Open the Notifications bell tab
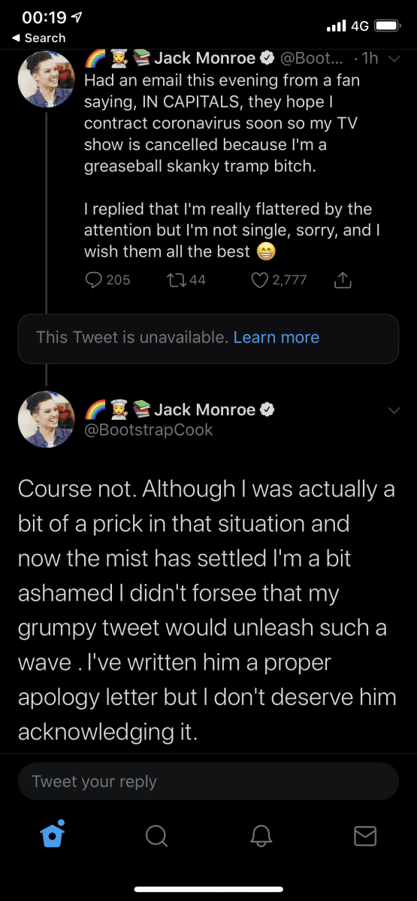This screenshot has height=901, width=417. [x=261, y=836]
